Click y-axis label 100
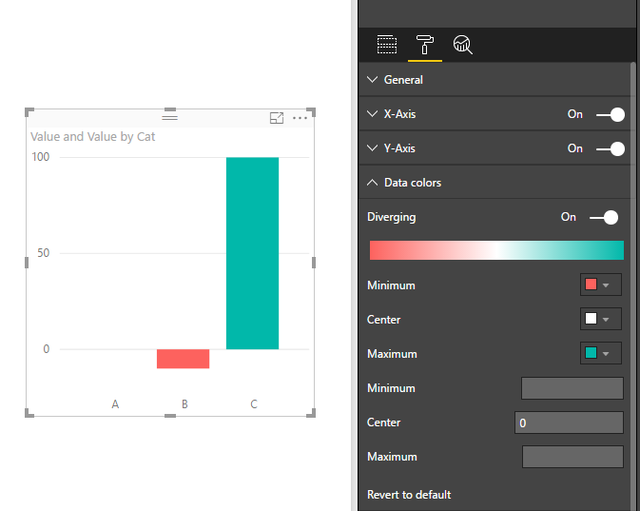 40,157
